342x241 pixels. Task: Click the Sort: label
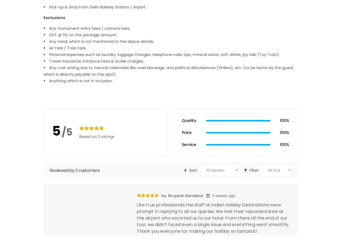(193, 170)
